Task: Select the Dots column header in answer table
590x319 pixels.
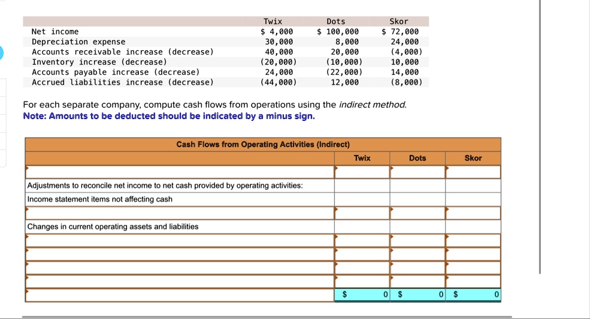Action: point(417,158)
